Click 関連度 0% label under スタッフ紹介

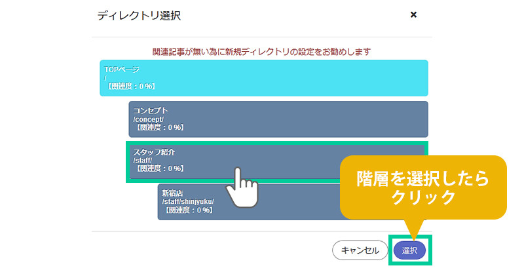[159, 168]
